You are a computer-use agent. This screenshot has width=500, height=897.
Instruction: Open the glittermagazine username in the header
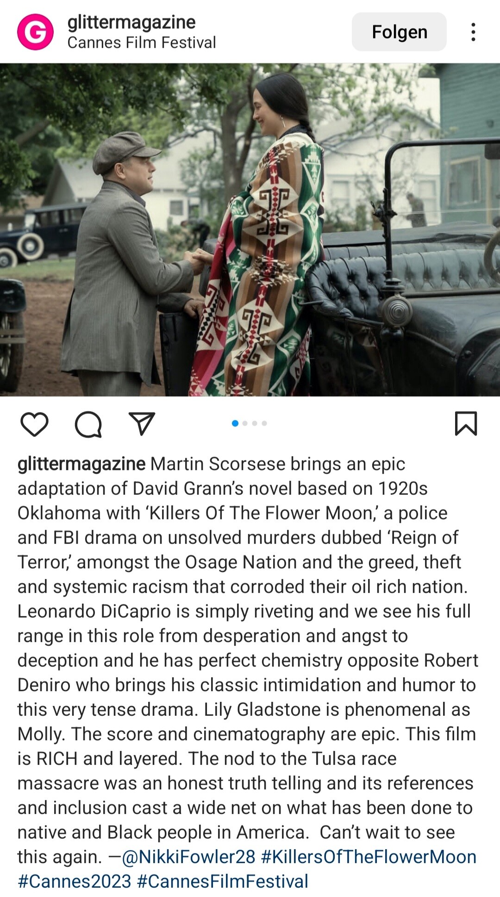tap(131, 22)
